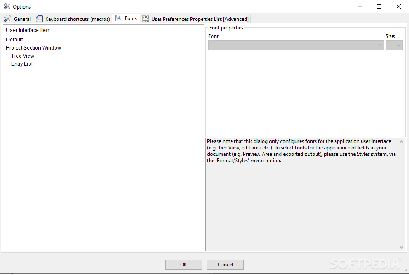Screen dimensions: 409x275
Task: Click the Keyboard shortcuts tab scroll icon
Action: tap(39, 19)
